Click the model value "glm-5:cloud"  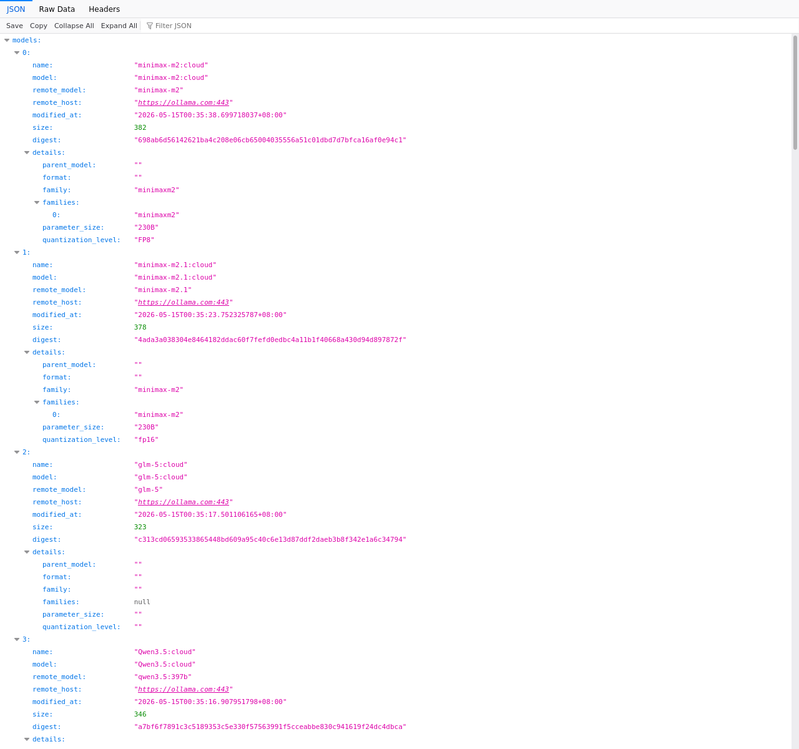(161, 477)
